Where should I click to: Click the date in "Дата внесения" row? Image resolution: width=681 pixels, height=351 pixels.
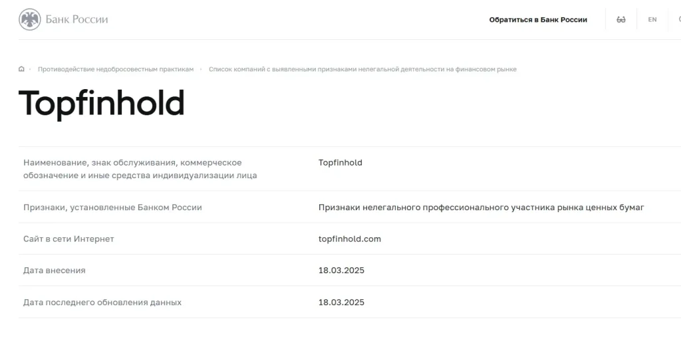tap(341, 271)
